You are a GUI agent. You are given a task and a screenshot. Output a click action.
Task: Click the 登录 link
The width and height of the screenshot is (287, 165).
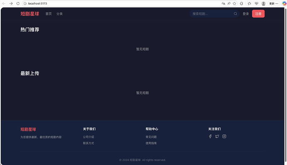pos(246,14)
